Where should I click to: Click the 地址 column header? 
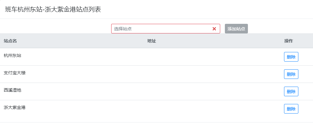pyautogui.click(x=152, y=41)
